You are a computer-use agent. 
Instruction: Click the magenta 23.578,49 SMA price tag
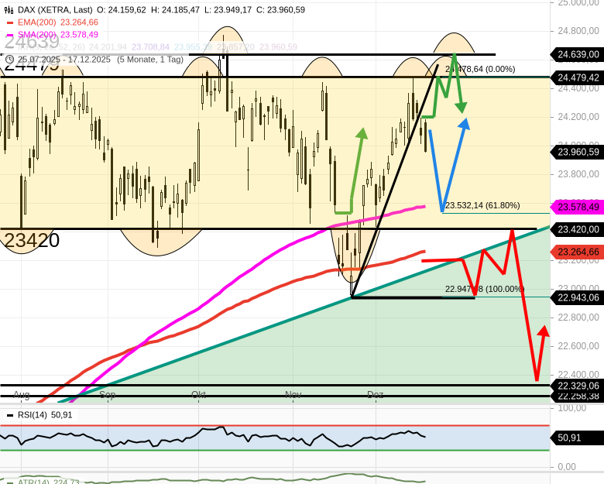point(578,207)
